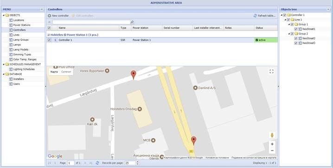Open the Color Temp. Ranges menu item
Viewport: 333px width, 168px height.
point(25,60)
